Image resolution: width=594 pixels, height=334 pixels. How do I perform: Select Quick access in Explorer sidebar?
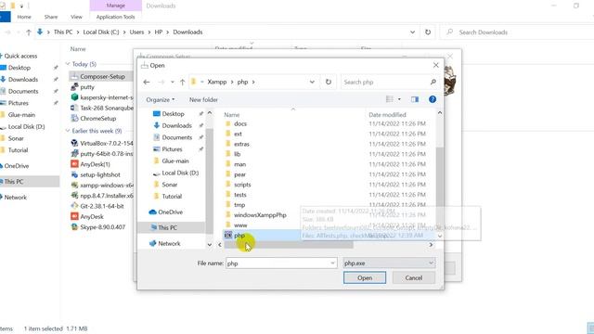[20, 56]
